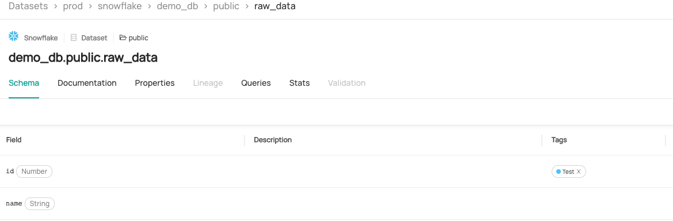Click the Snowflake platform logo icon
Viewport: 673px width, 221px height.
(x=14, y=36)
